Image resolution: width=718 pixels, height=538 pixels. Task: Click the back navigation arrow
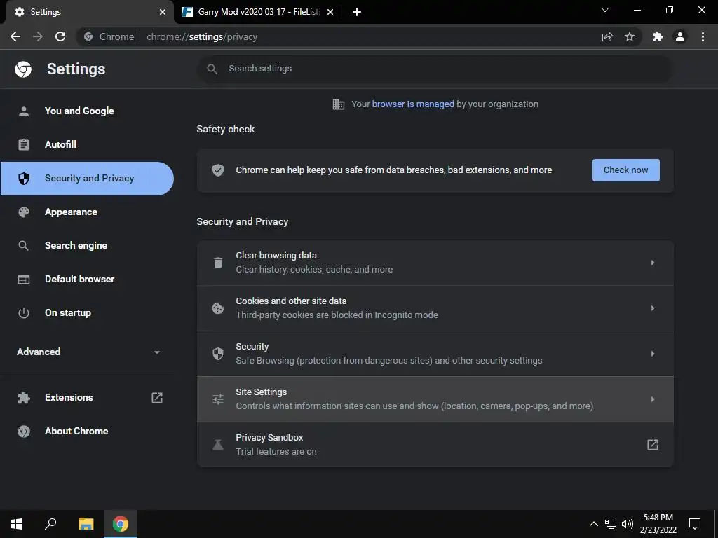click(x=15, y=36)
